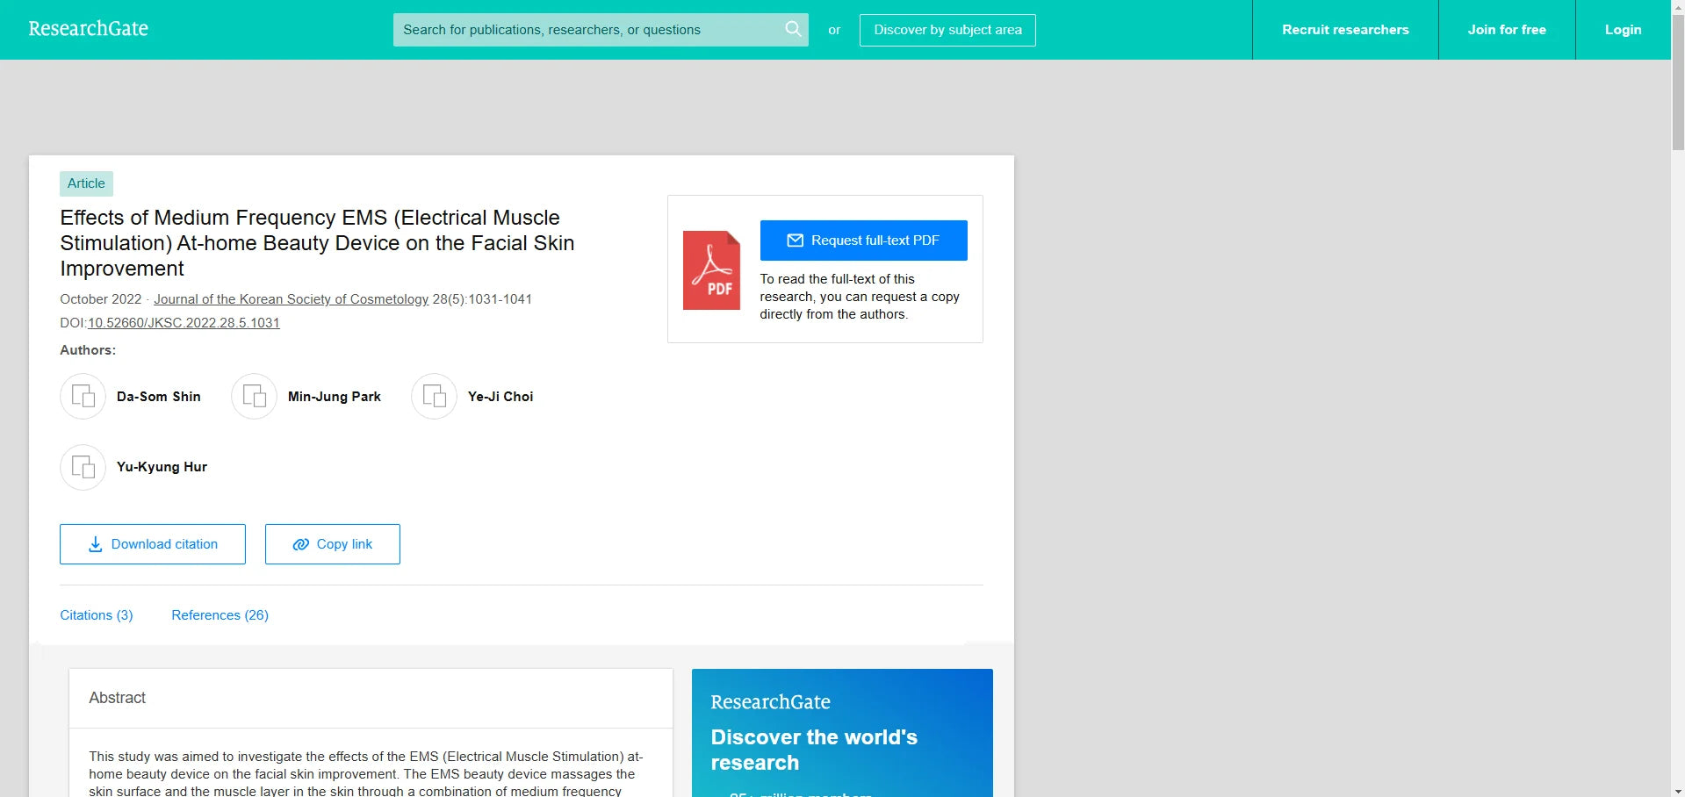Click Da-Som Shin's avatar icon

point(83,397)
